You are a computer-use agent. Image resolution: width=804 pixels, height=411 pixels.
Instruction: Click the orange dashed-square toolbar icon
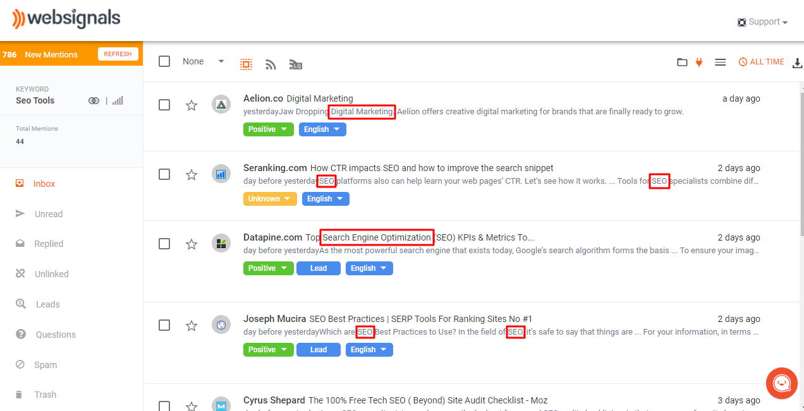click(x=246, y=64)
